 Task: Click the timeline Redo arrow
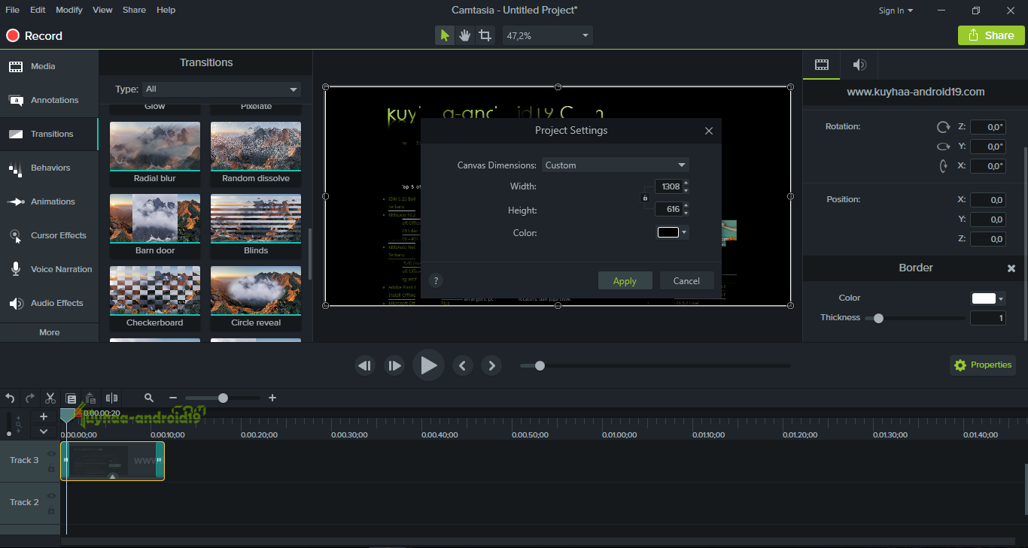[x=30, y=398]
